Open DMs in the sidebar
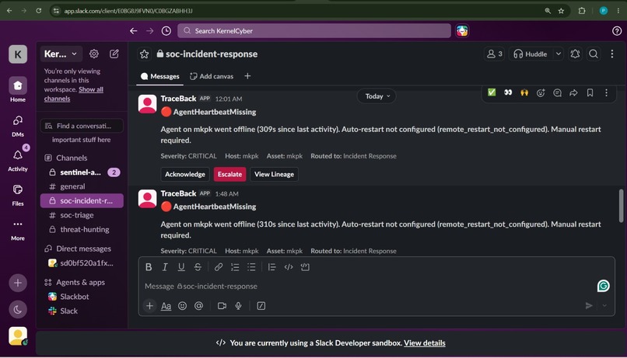Screen dimensions: 627x358 click(18, 126)
